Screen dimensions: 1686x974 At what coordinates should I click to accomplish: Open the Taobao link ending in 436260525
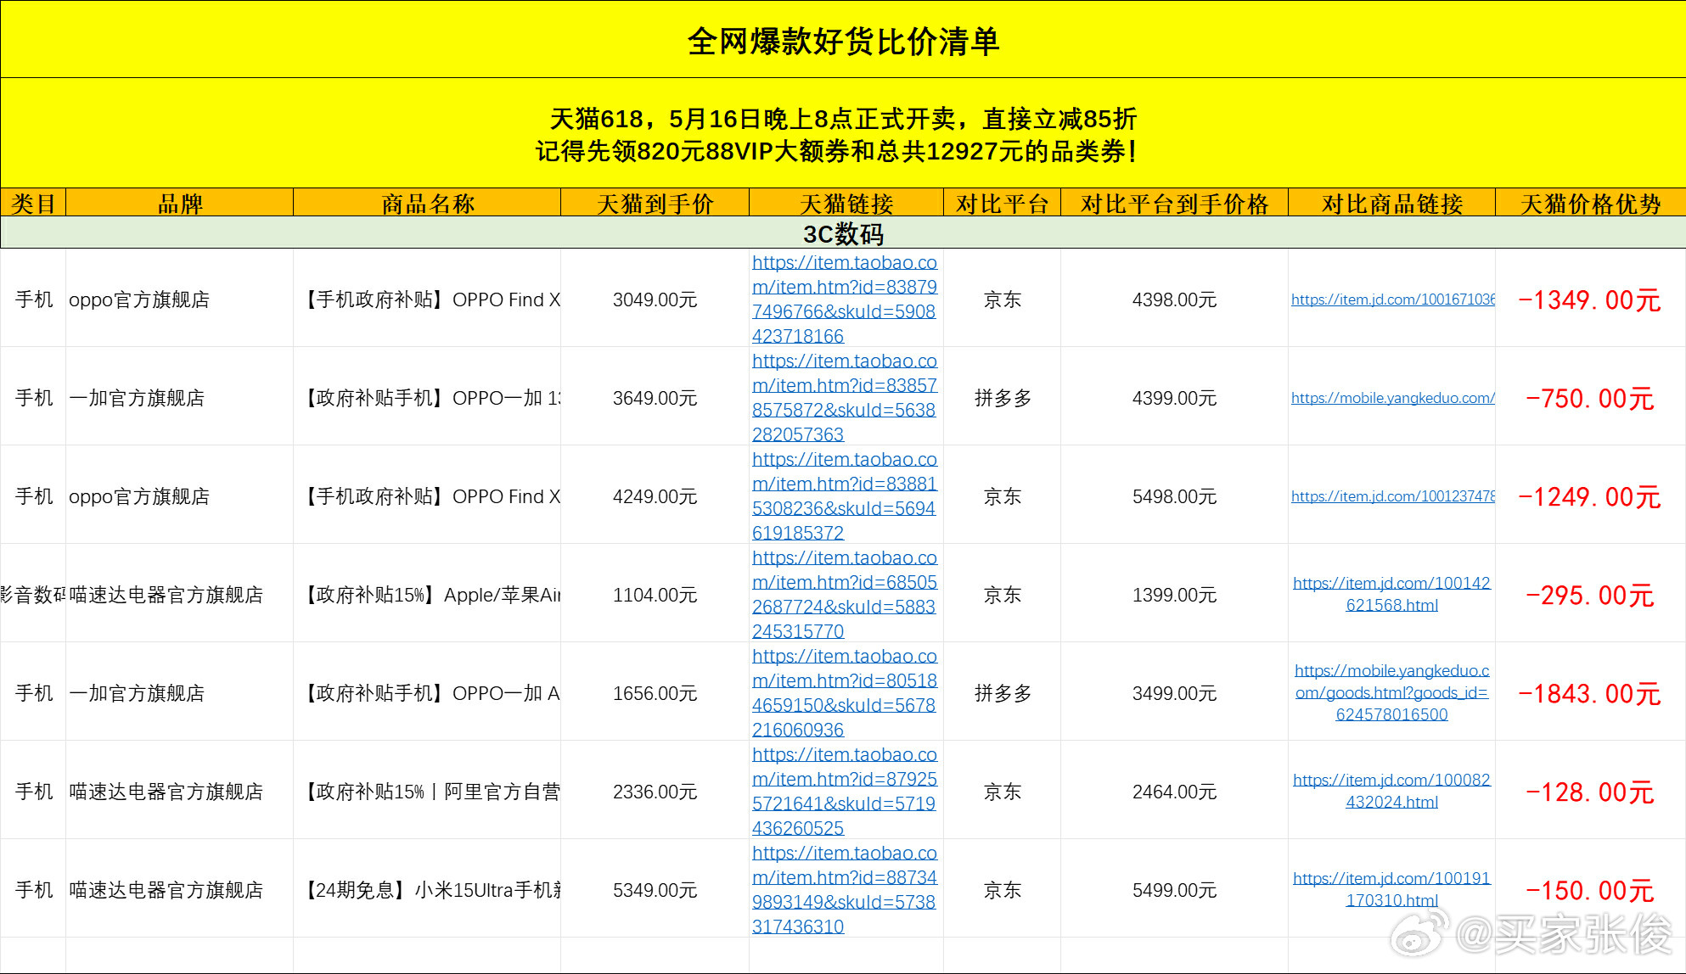(845, 791)
